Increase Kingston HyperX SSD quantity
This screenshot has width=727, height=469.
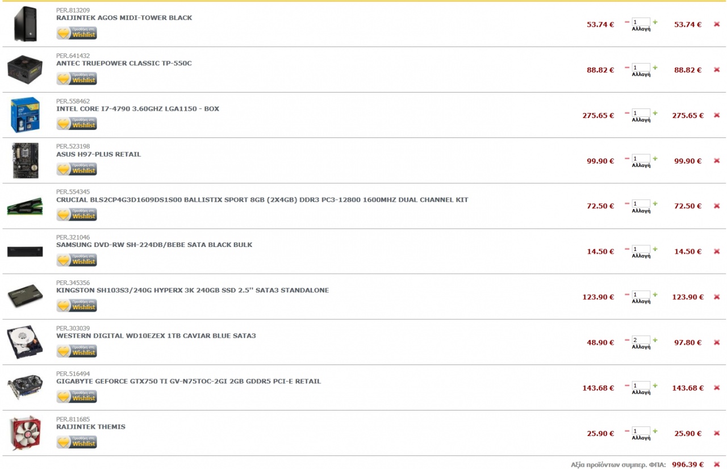[655, 295]
